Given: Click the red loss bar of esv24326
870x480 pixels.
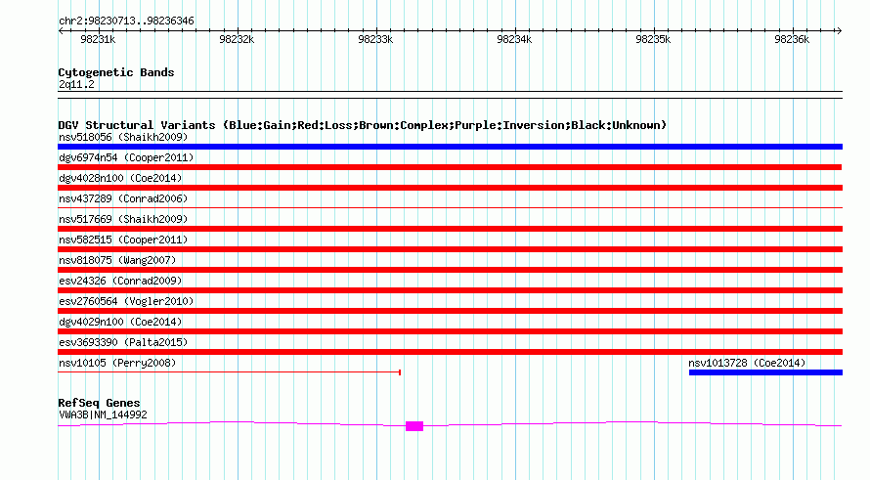Looking at the screenshot, I should (x=450, y=290).
